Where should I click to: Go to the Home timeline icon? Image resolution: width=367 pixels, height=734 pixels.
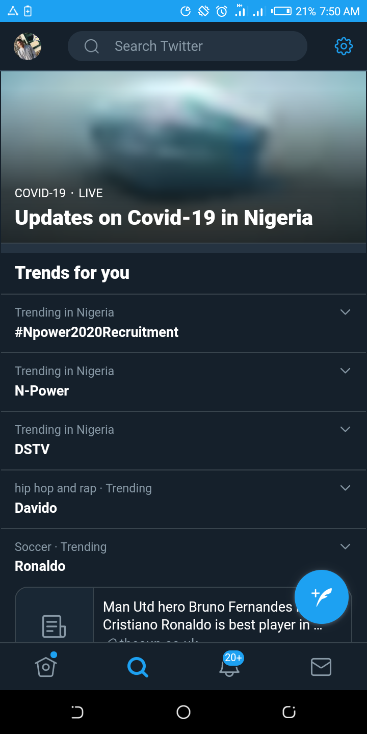coord(46,666)
